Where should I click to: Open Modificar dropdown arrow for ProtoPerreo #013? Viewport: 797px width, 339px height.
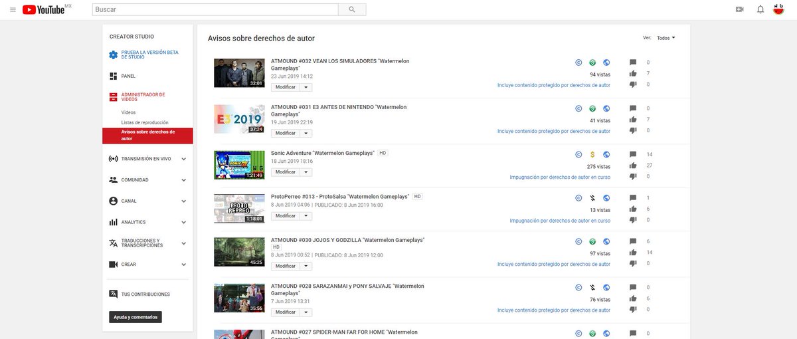tap(306, 216)
